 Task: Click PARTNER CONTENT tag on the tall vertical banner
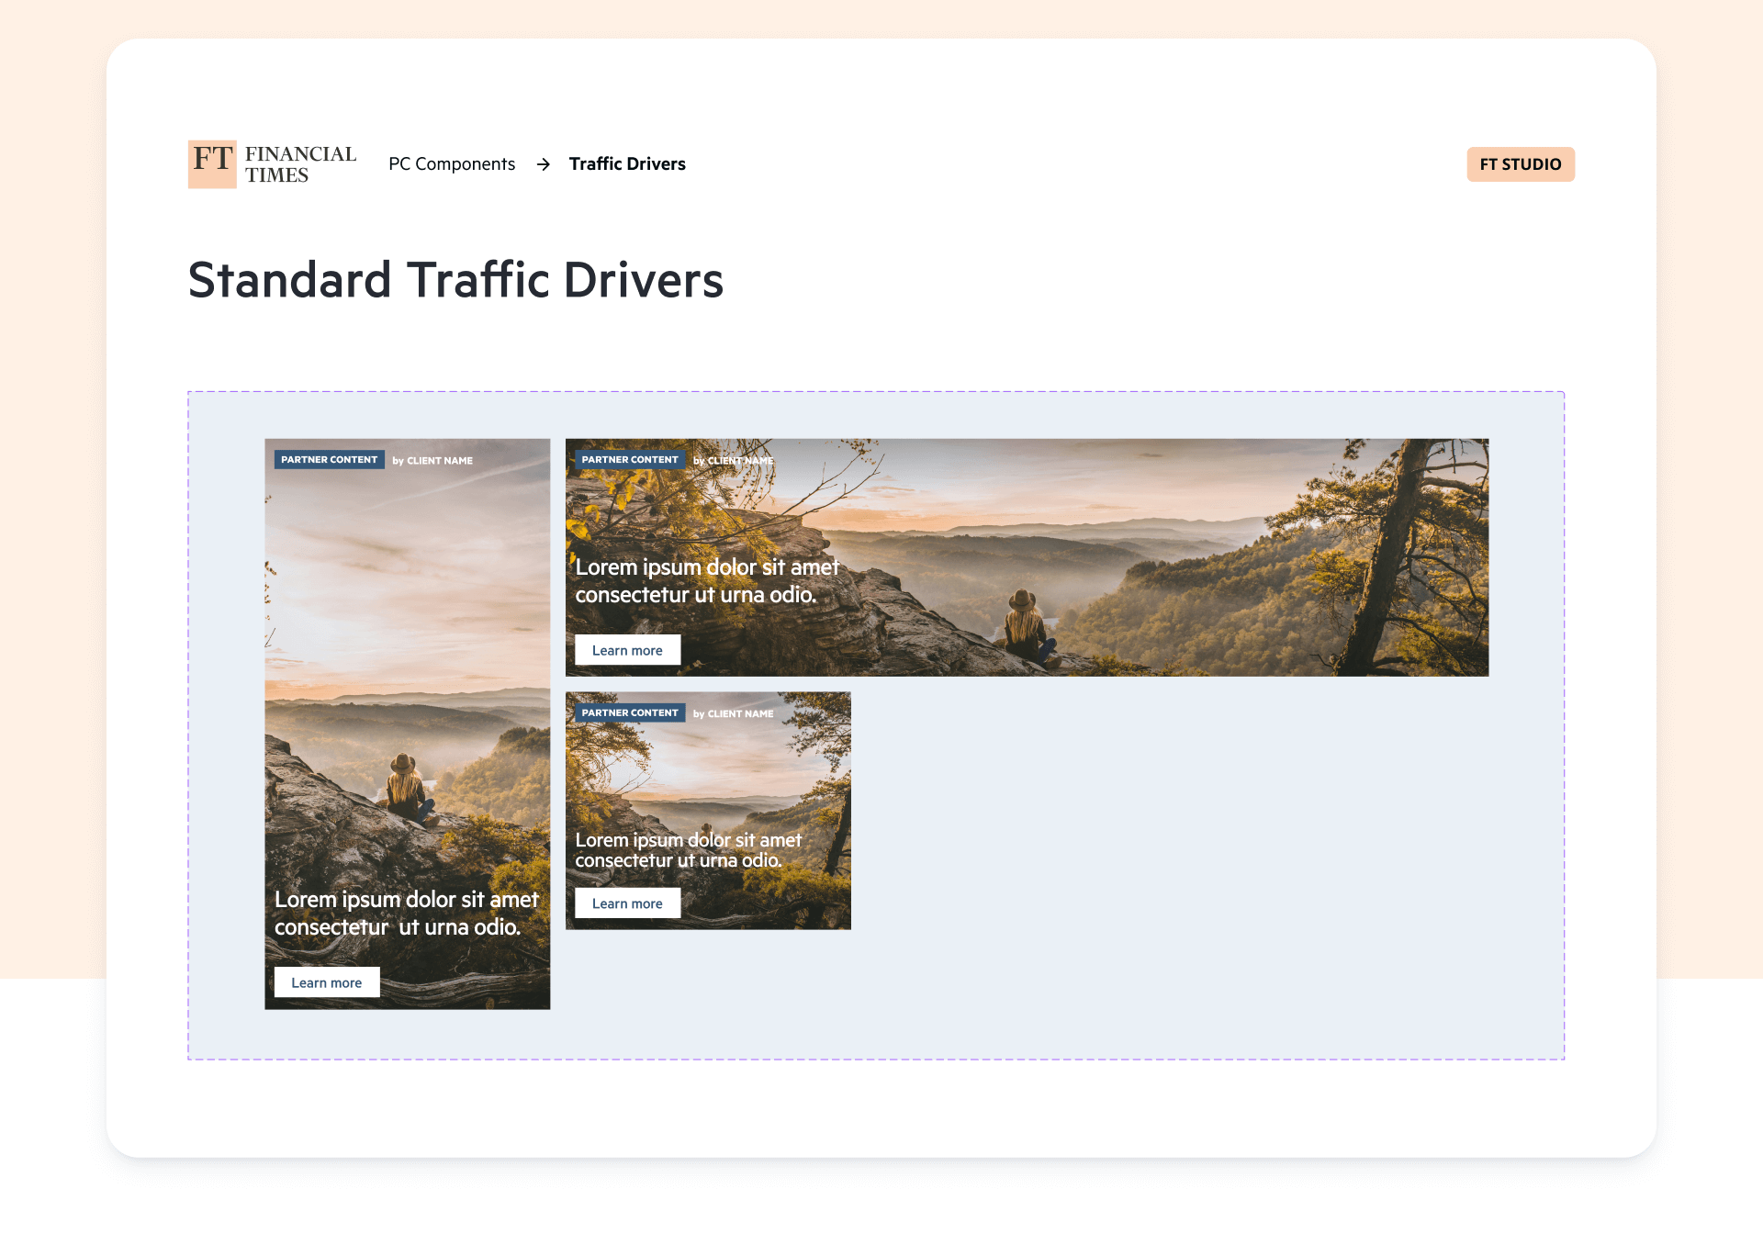(x=330, y=459)
